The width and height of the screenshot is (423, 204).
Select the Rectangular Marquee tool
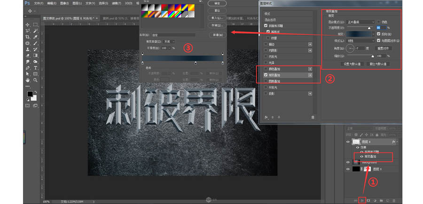click(35, 25)
